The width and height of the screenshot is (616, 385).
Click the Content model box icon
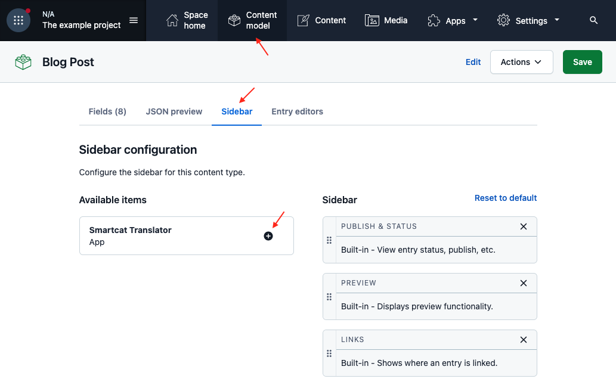pyautogui.click(x=234, y=20)
